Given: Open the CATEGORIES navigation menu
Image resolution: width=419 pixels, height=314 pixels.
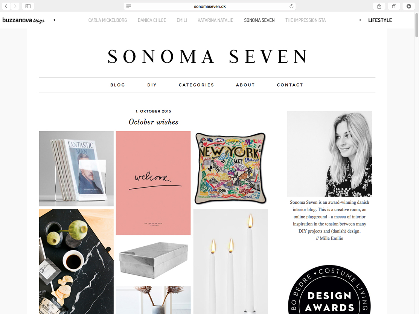Looking at the screenshot, I should 197,85.
